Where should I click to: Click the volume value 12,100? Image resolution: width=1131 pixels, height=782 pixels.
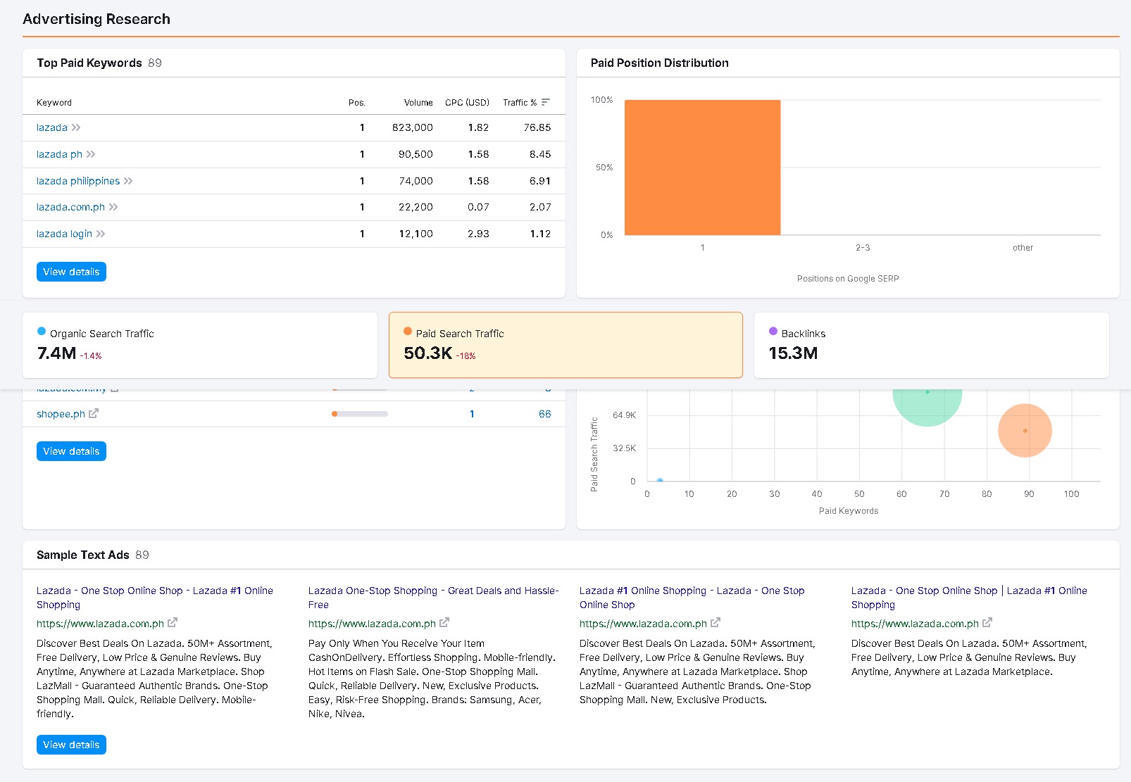point(415,234)
